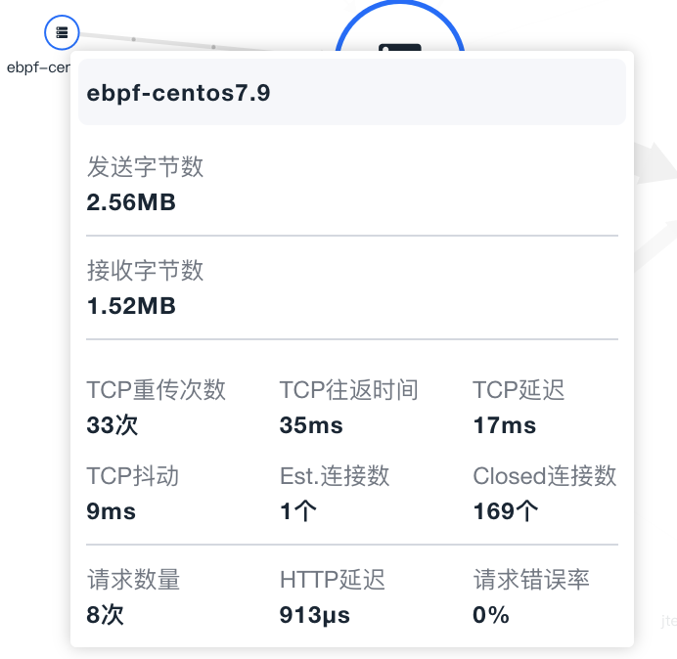This screenshot has height=659, width=677.
Task: Click the small ebpf-centos server node icon
Action: click(62, 32)
